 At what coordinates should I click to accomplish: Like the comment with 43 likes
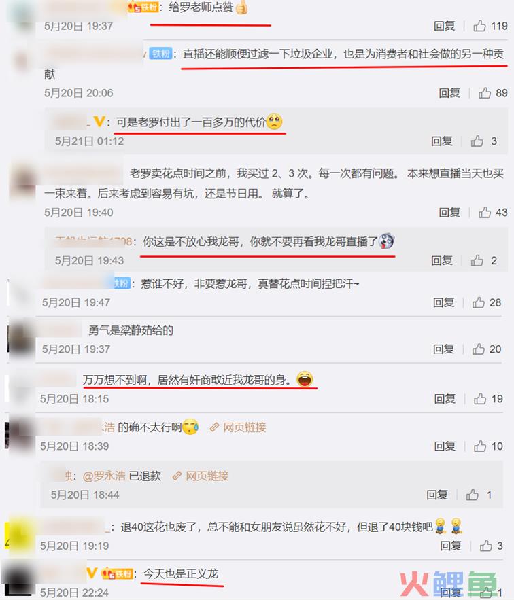(485, 212)
